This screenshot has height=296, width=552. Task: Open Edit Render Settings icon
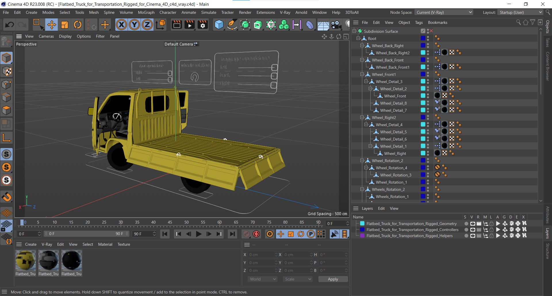click(x=203, y=25)
